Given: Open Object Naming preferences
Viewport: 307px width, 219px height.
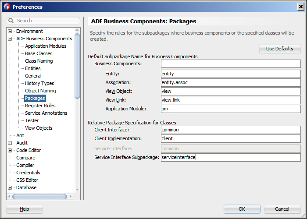Looking at the screenshot, I should (40, 91).
